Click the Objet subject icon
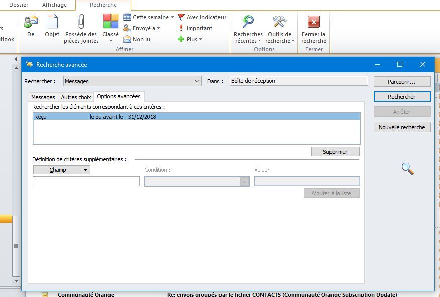Image resolution: width=440 pixels, height=297 pixels. pyautogui.click(x=52, y=23)
